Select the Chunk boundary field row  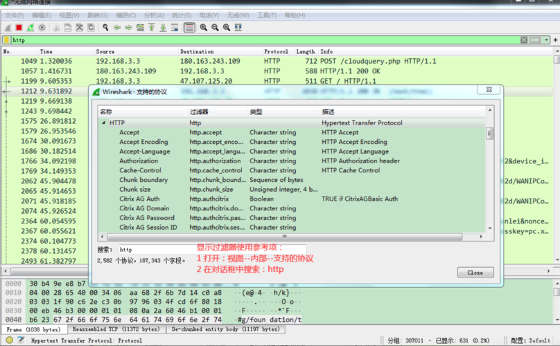point(292,180)
